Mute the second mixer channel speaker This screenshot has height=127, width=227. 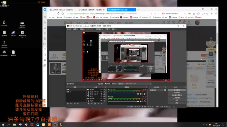click(141, 101)
